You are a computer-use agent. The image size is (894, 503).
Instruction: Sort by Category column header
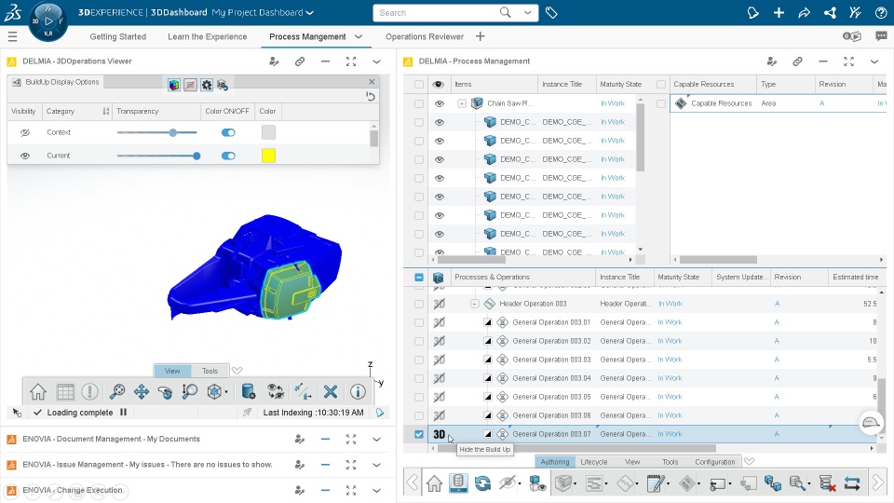[x=77, y=111]
